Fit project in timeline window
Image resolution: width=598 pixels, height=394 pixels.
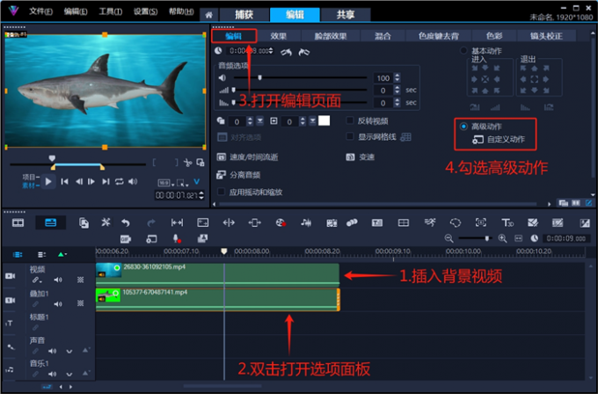pos(518,238)
